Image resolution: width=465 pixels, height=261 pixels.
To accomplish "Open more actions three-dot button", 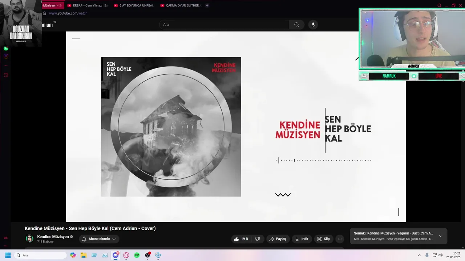I will tap(340, 239).
